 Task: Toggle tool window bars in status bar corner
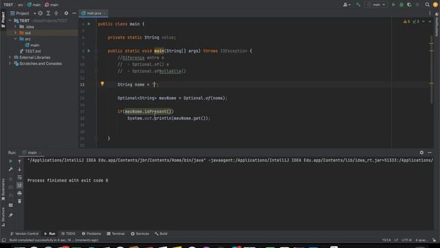pos(3,240)
